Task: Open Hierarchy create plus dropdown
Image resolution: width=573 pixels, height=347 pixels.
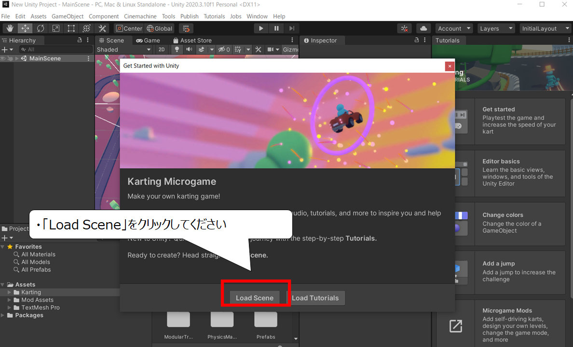Action: tap(7, 49)
